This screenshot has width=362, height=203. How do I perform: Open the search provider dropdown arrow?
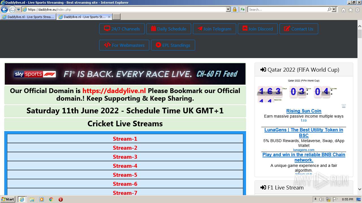334,10
